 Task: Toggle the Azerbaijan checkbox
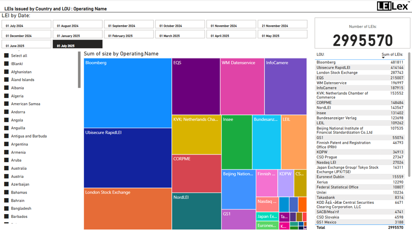pyautogui.click(x=7, y=184)
